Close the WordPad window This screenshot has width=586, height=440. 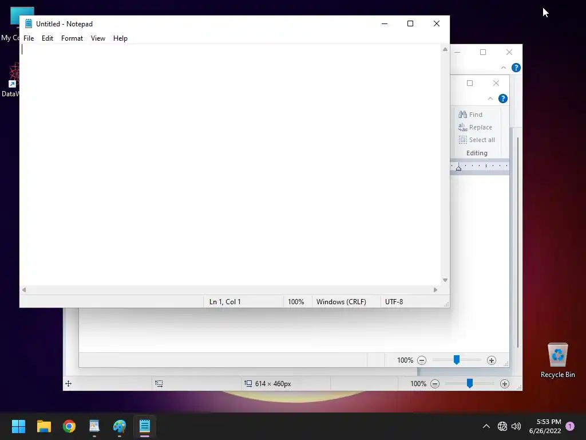click(496, 83)
